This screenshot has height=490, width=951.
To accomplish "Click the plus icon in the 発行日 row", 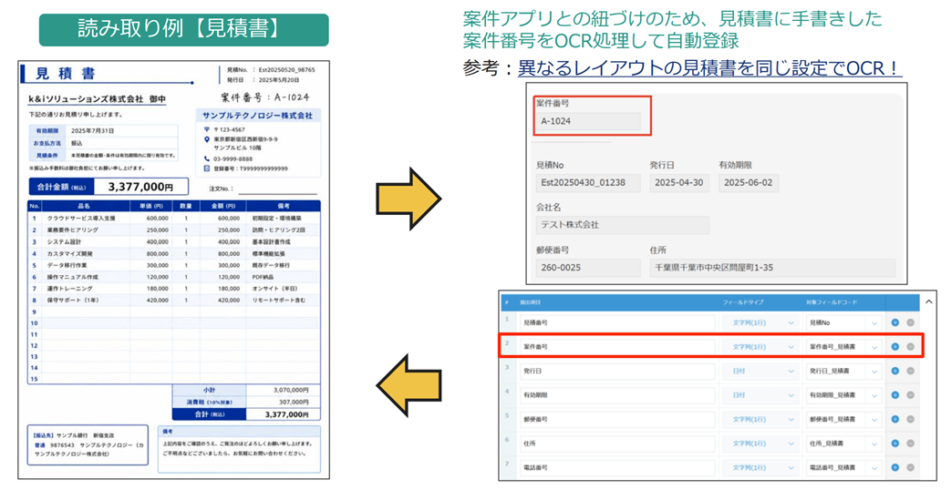I will (x=894, y=371).
